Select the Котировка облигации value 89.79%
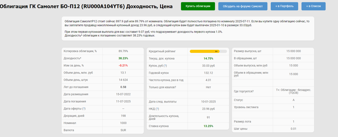This screenshot has width=338, height=137. point(123,51)
